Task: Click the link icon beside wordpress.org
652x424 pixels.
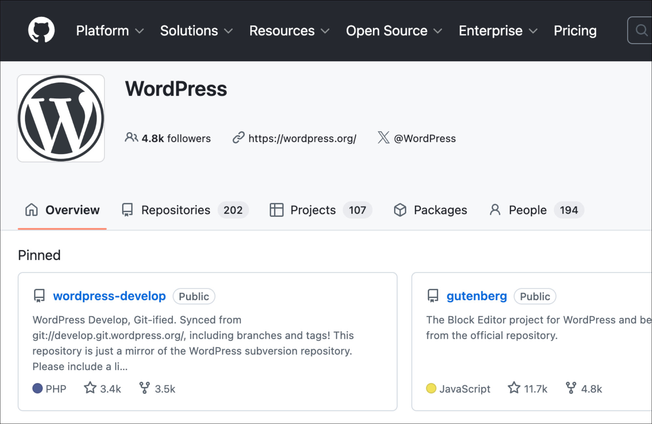Action: [239, 138]
